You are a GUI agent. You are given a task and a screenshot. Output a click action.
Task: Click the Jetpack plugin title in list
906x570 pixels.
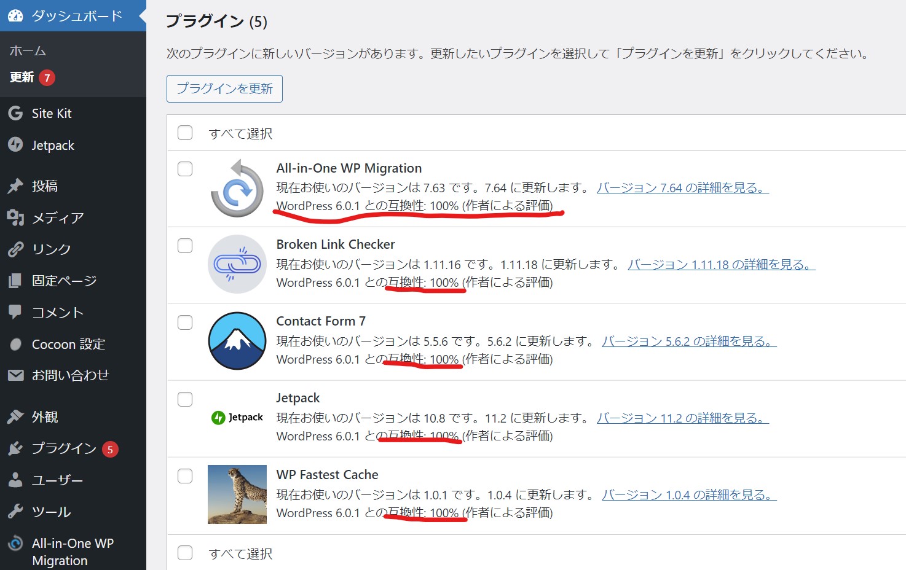[x=298, y=398]
